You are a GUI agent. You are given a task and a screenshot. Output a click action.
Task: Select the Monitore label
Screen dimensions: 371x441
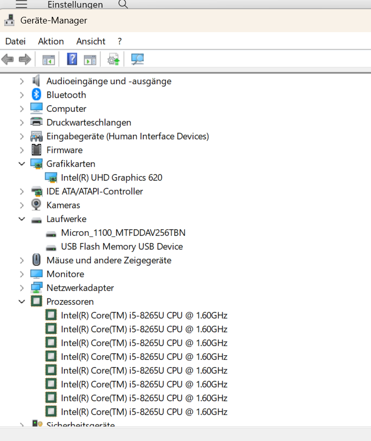coord(65,274)
